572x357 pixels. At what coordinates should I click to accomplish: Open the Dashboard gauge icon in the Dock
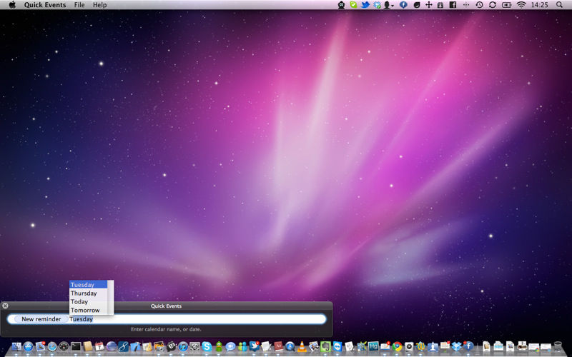(64, 346)
